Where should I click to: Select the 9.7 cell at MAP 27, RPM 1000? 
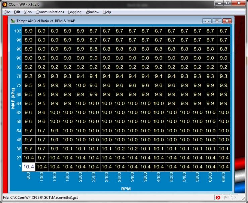tap(42, 158)
